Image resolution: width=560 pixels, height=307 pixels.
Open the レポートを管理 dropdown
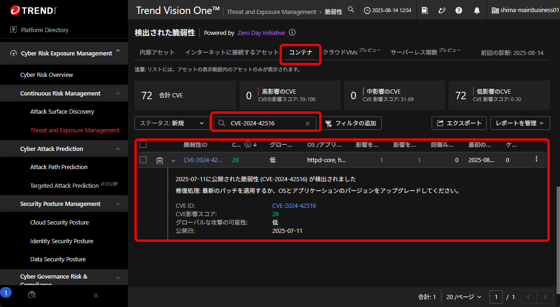pyautogui.click(x=520, y=123)
